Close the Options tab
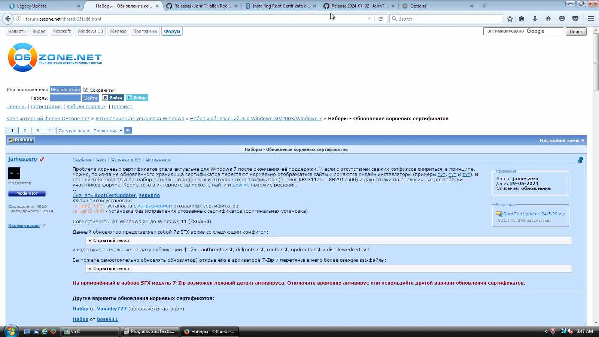The height and width of the screenshot is (337, 599). pyautogui.click(x=471, y=6)
